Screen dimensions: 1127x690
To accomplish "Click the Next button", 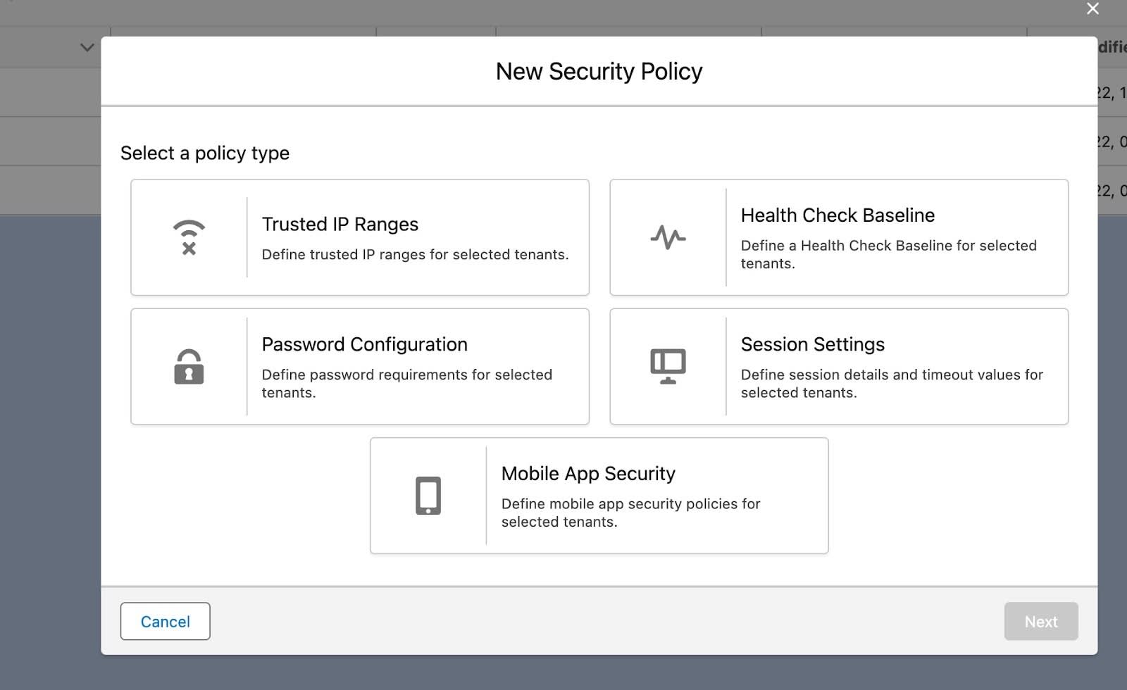I will 1041,621.
